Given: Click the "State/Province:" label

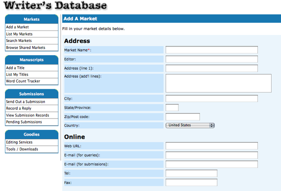Looking at the screenshot, I should coord(77,108).
